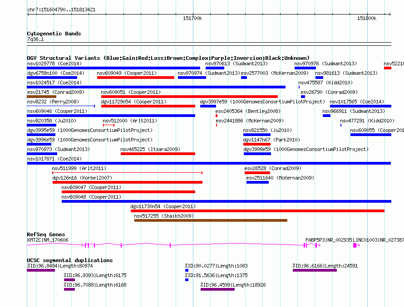Open dgv1147n67 (Park2010) label

(x=271, y=140)
